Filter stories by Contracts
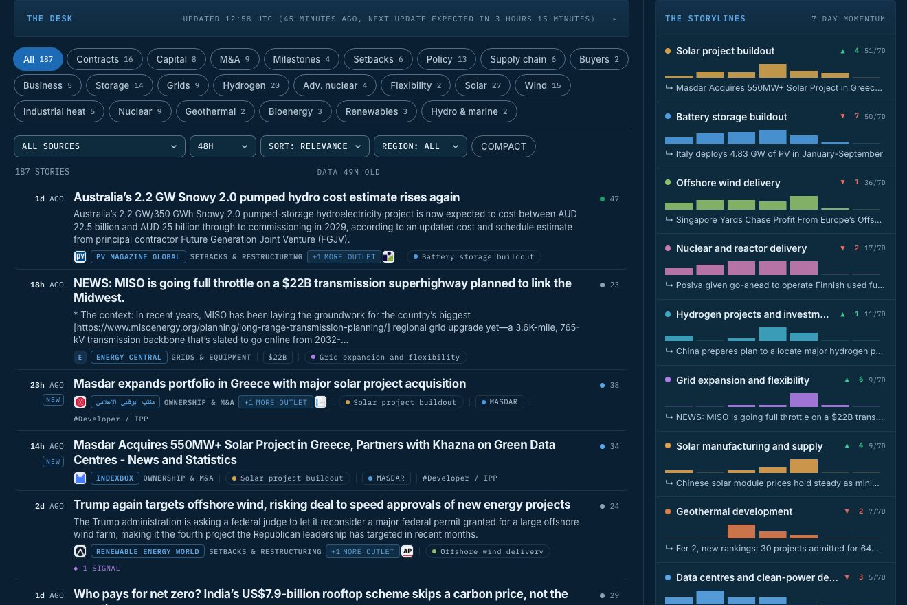Viewport: 907px width, 605px height. click(104, 59)
